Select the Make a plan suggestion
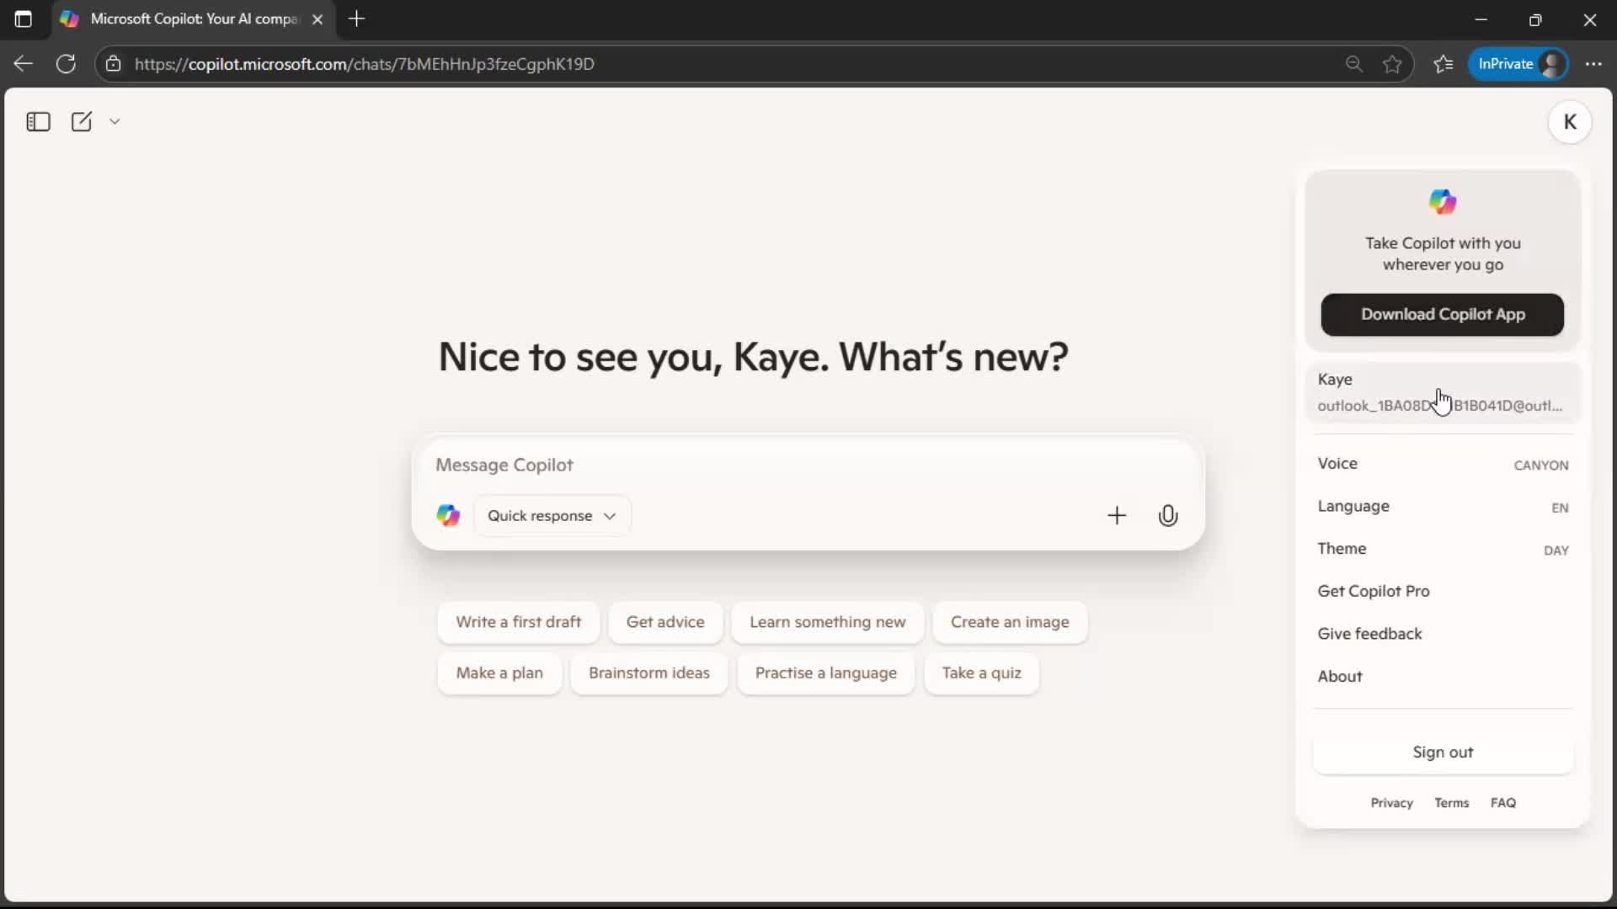Image resolution: width=1617 pixels, height=909 pixels. coord(499,673)
